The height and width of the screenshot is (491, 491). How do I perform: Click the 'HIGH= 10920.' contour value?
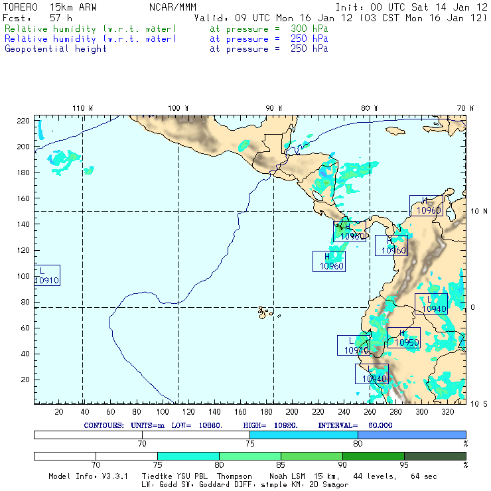pyautogui.click(x=271, y=425)
